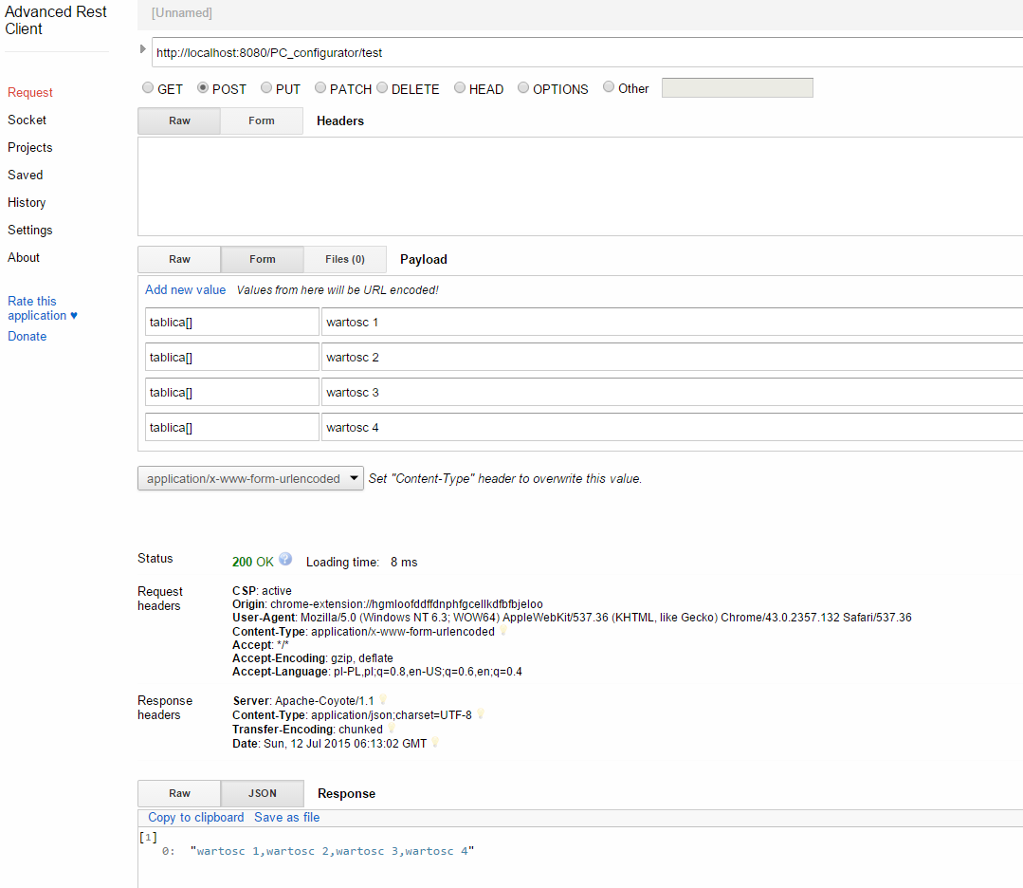This screenshot has height=888, width=1023.
Task: Collapse the JSON array marker [1]
Action: tap(148, 837)
